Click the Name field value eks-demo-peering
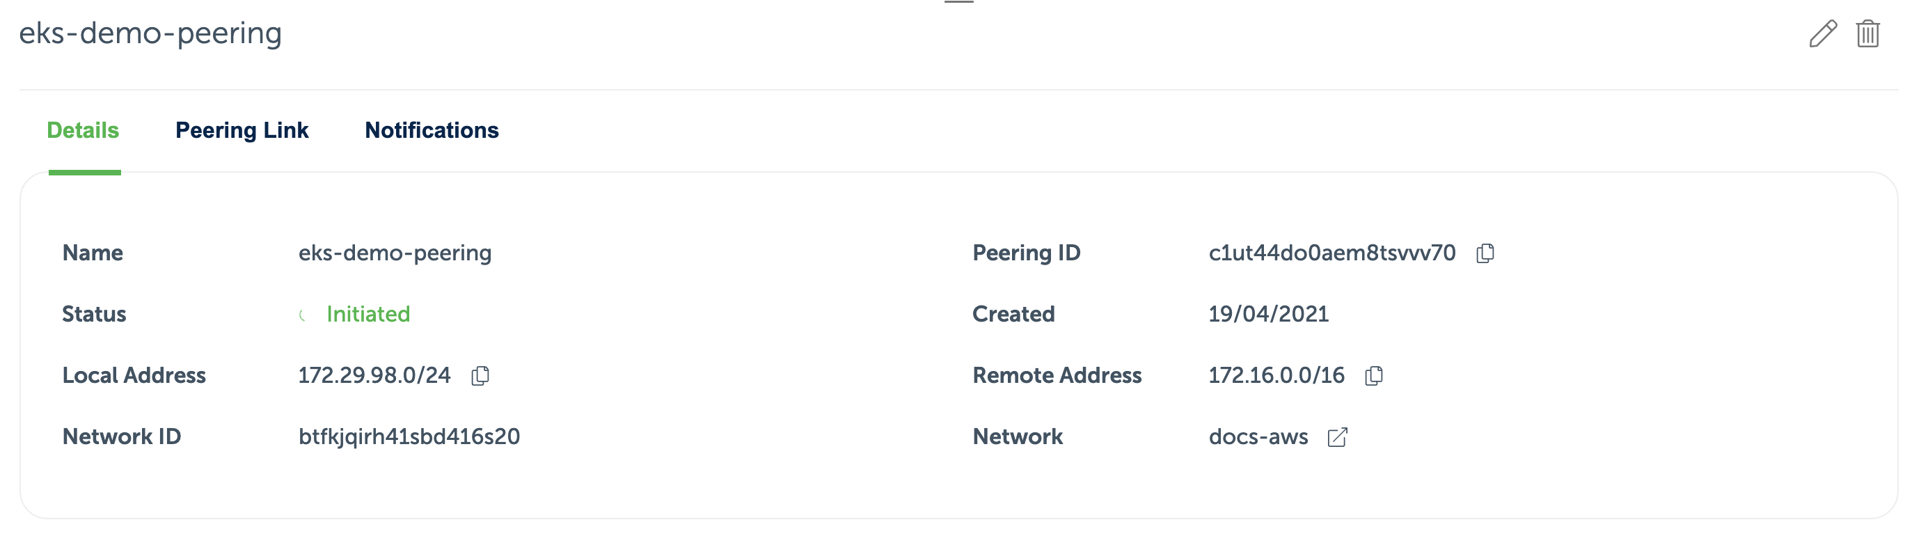Screen dimensions: 1921x536 (x=395, y=253)
